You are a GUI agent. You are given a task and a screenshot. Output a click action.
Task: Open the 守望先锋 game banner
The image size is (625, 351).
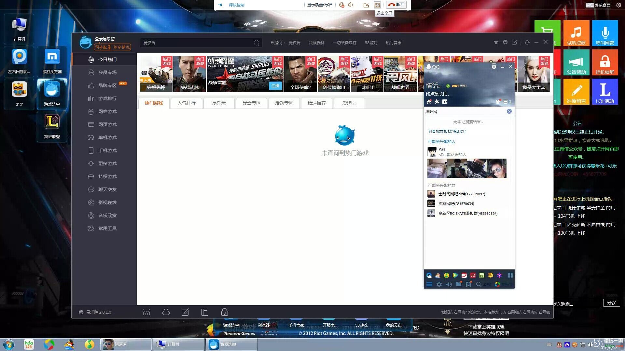156,74
